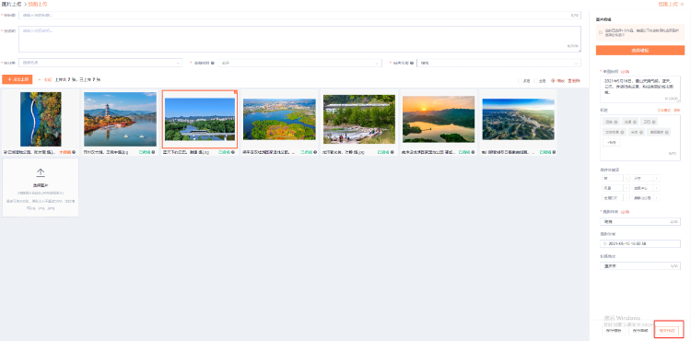Click the 清空 link above the tags
This screenshot has height=341, width=691.
click(x=677, y=111)
